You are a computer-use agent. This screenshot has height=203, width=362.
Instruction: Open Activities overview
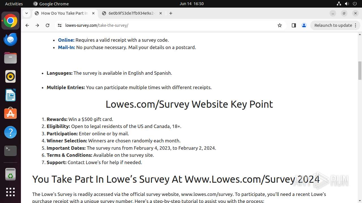(14, 4)
